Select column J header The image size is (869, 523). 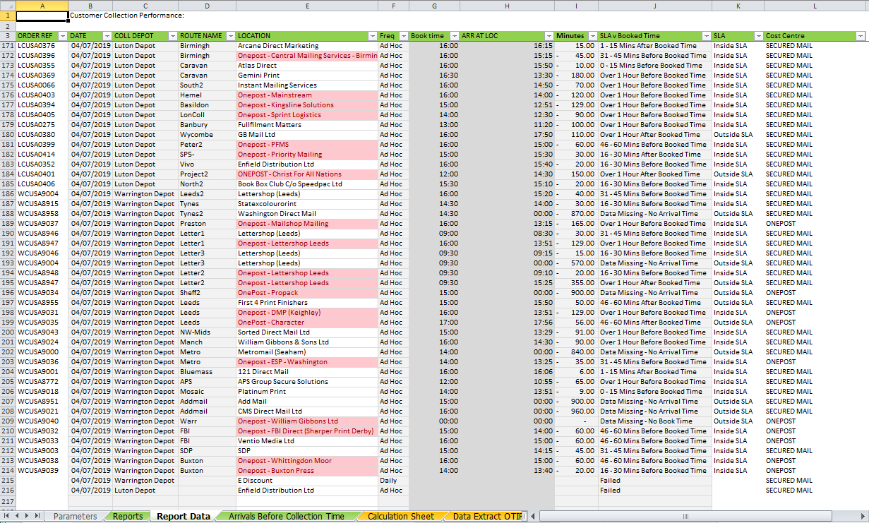pos(655,6)
